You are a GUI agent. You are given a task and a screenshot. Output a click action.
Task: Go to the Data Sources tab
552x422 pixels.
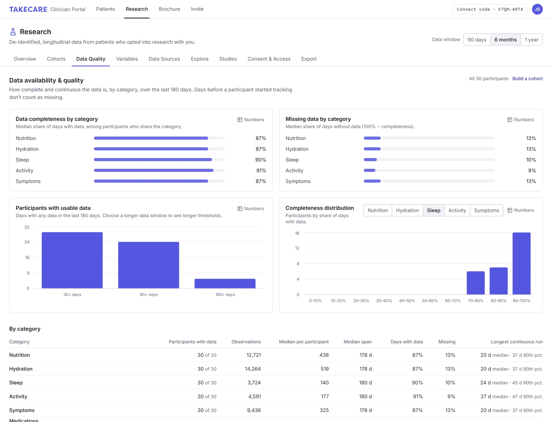tap(164, 59)
